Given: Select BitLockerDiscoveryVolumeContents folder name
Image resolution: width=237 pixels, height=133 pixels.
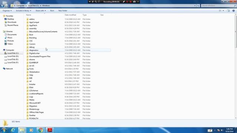Looking at the screenshot, I should [43, 31].
